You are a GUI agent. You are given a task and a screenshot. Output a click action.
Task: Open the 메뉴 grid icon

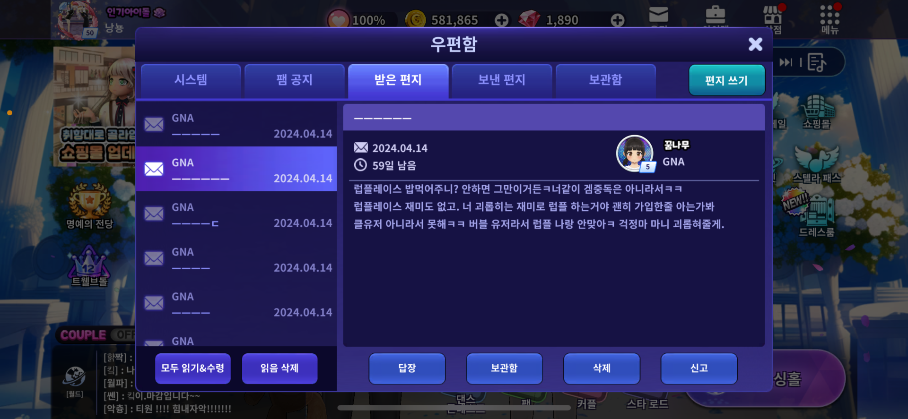(829, 19)
